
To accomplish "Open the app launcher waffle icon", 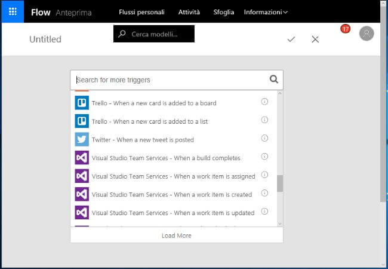I will [12, 11].
